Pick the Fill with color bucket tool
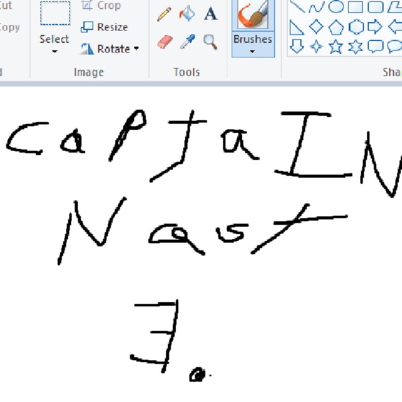 [x=187, y=14]
